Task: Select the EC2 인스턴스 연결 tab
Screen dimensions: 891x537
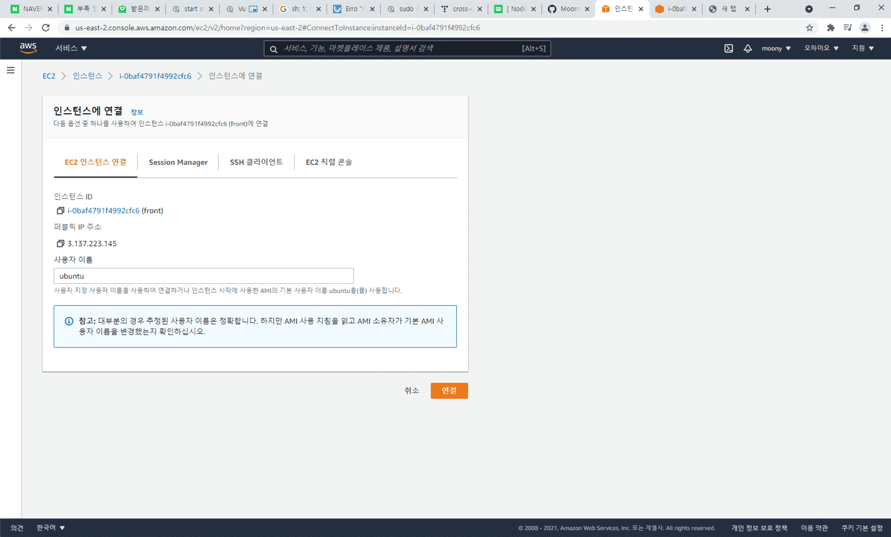Action: tap(96, 162)
